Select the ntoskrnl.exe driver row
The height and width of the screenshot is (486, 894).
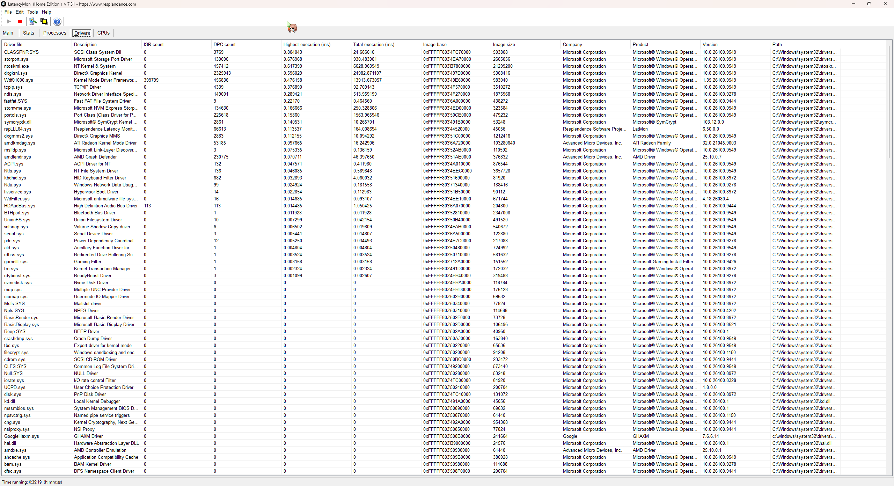tap(444, 66)
